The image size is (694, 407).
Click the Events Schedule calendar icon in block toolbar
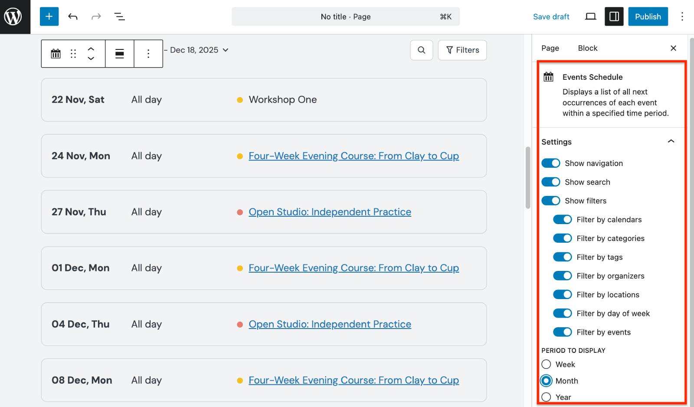coord(55,53)
